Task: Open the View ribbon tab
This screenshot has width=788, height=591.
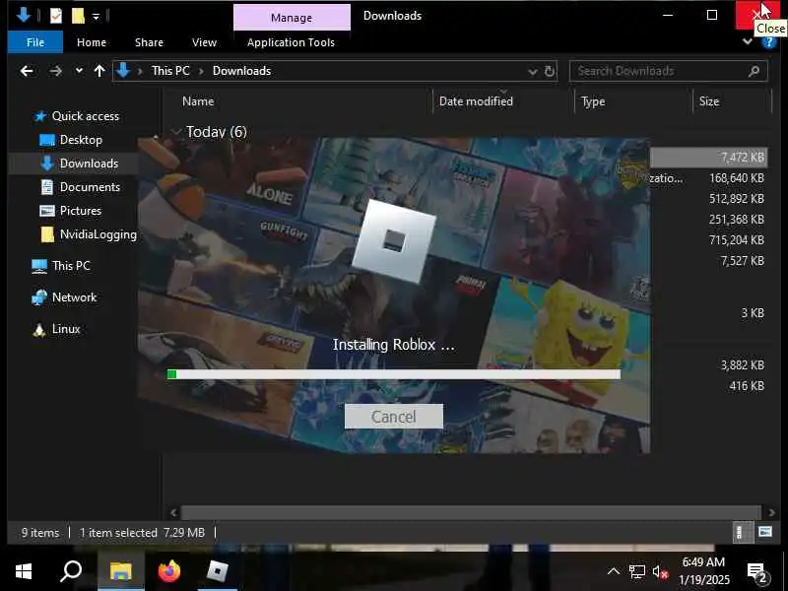Action: click(204, 42)
